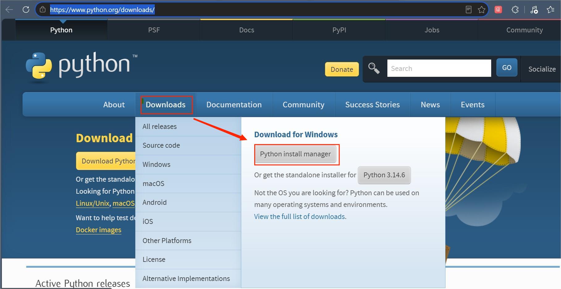
Task: Open the browser extensions puzzle icon
Action: tap(515, 10)
